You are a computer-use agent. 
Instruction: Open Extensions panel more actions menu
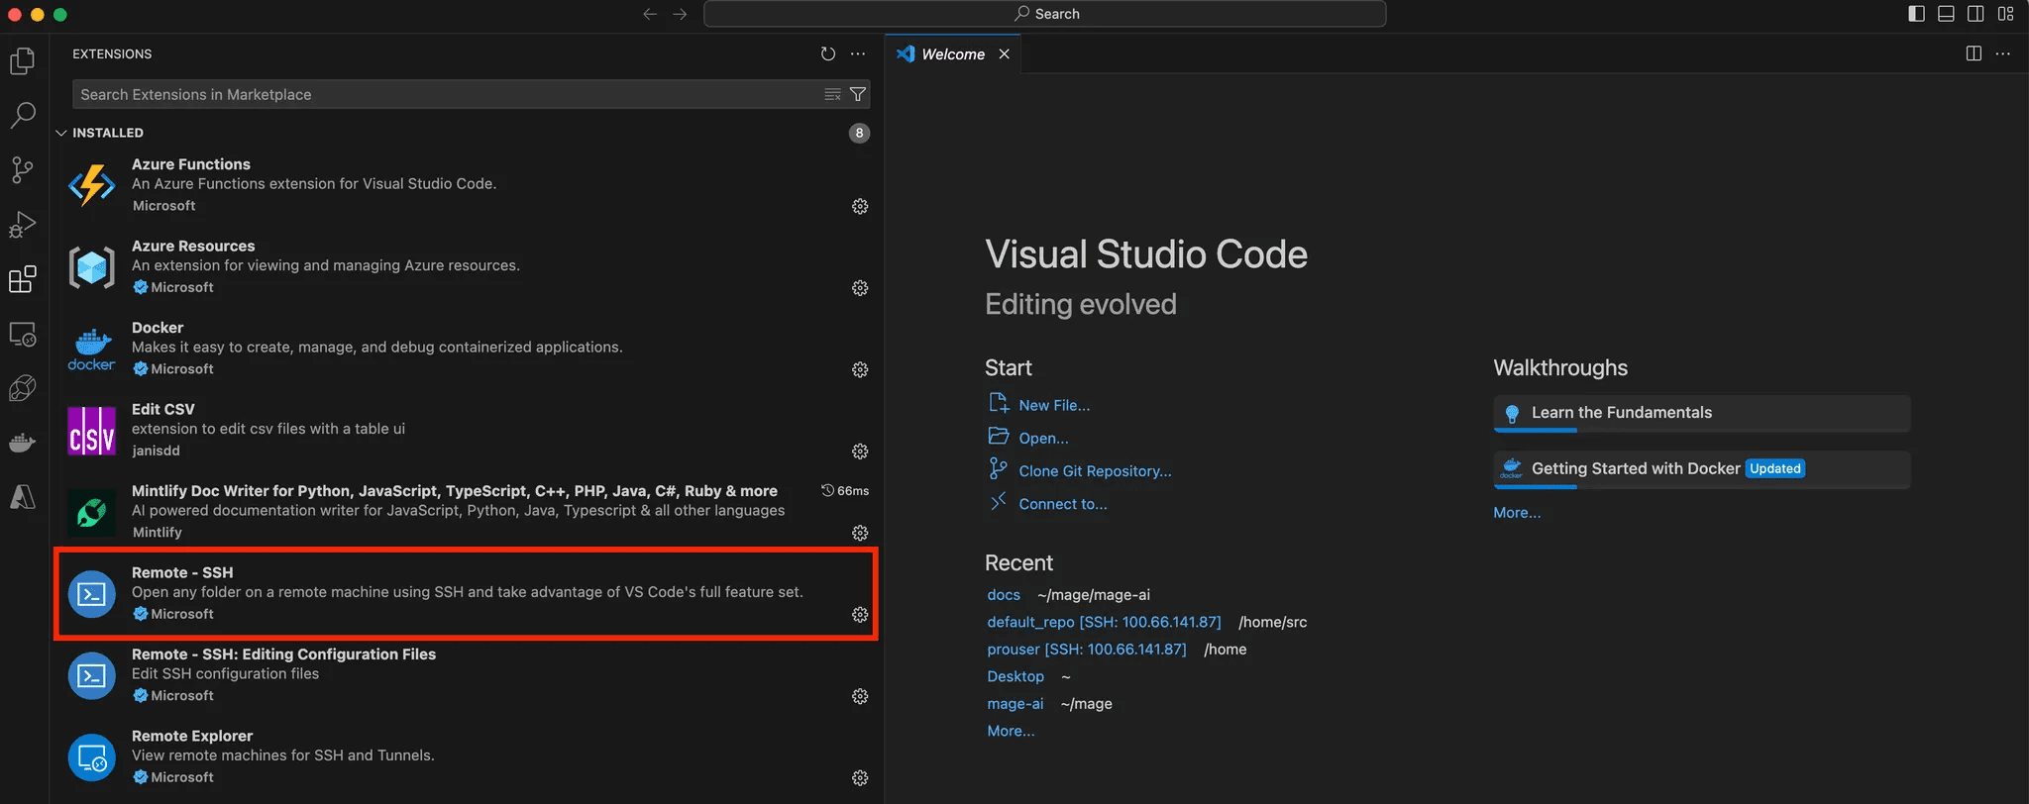[x=858, y=54]
